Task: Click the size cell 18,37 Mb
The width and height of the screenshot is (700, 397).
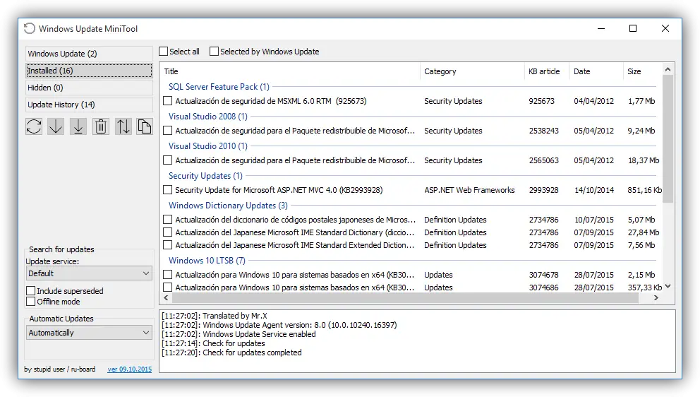Action: click(644, 160)
